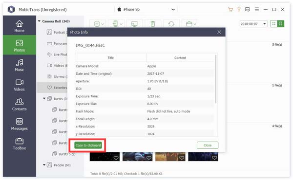Viewport: 293px width, 180px height.
Task: Click the Refresh toolbar icon
Action: [x=171, y=24]
